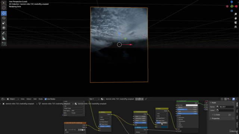This screenshot has width=239, height=134.
Task: Adjust Factor slider on Color mix node
Action: click(x=162, y=122)
